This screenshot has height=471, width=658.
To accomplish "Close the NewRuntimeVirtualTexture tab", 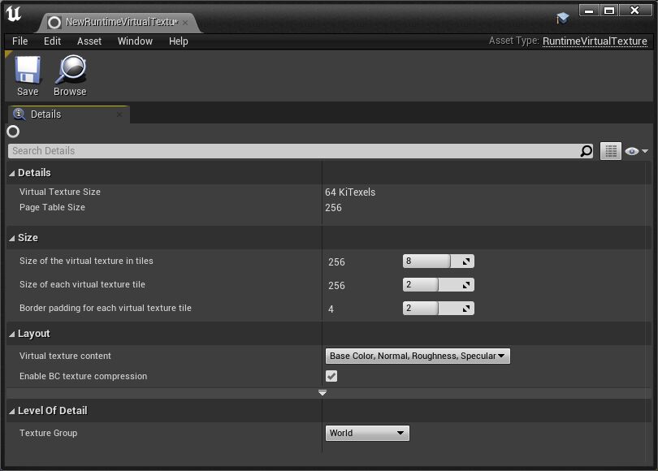I will tap(185, 23).
